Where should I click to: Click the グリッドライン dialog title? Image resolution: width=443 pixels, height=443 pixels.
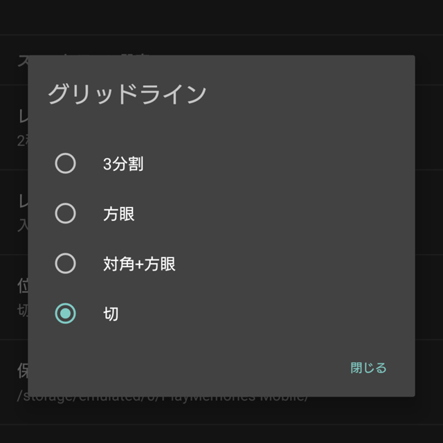click(127, 94)
